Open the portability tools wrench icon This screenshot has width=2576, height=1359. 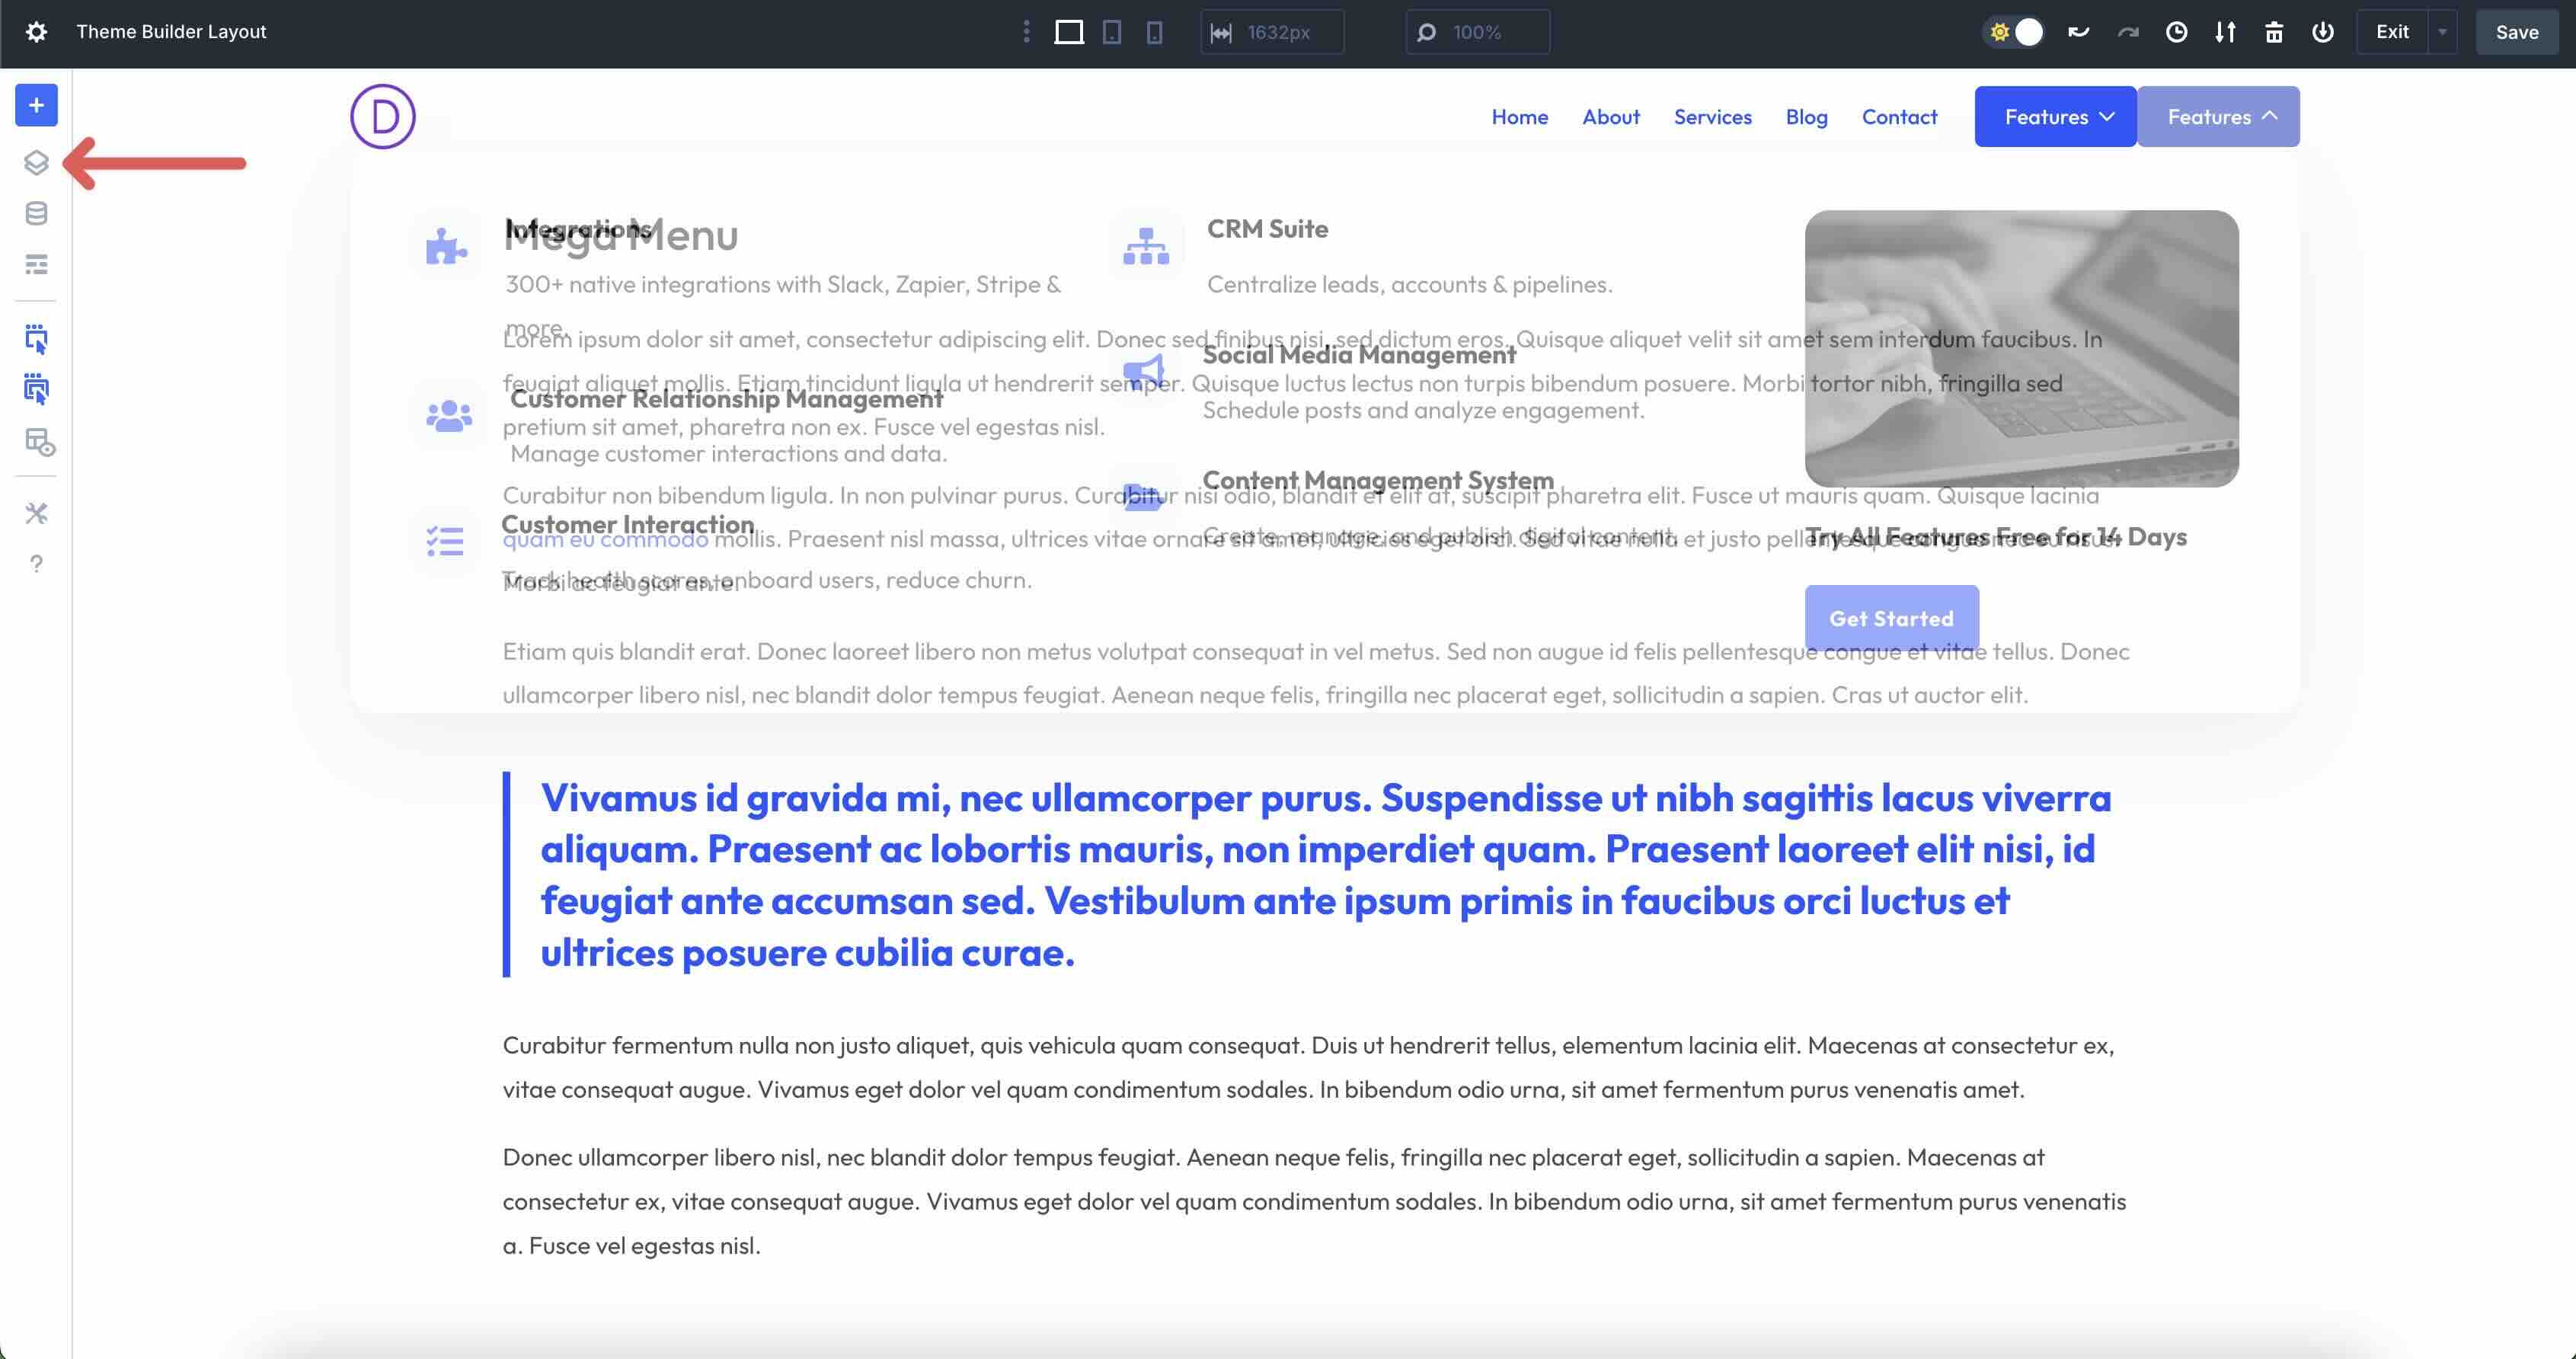(36, 513)
